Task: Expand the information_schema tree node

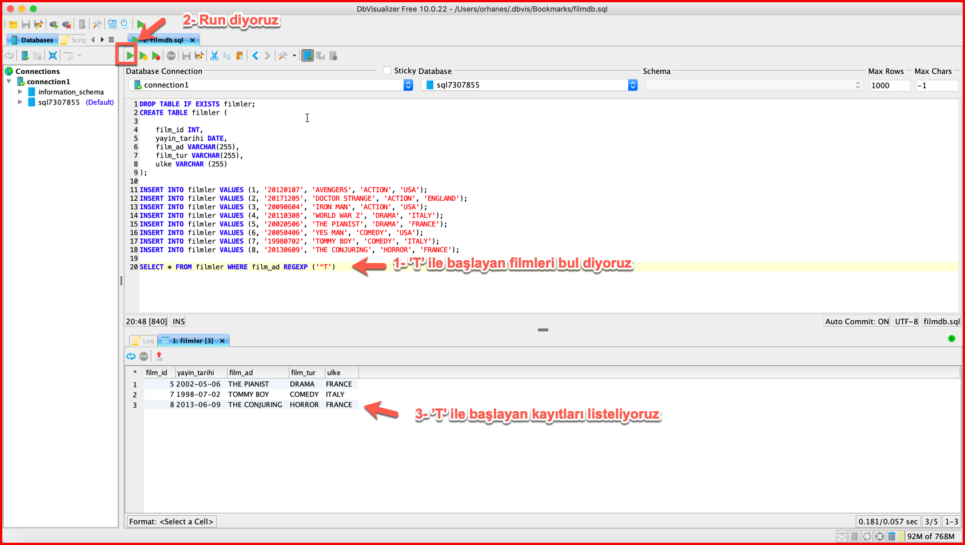Action: coord(20,92)
